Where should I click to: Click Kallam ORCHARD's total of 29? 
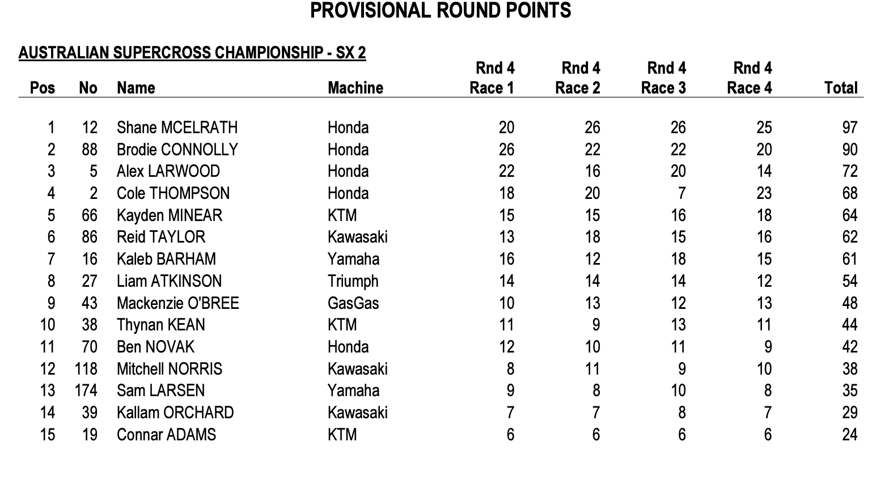(x=849, y=413)
